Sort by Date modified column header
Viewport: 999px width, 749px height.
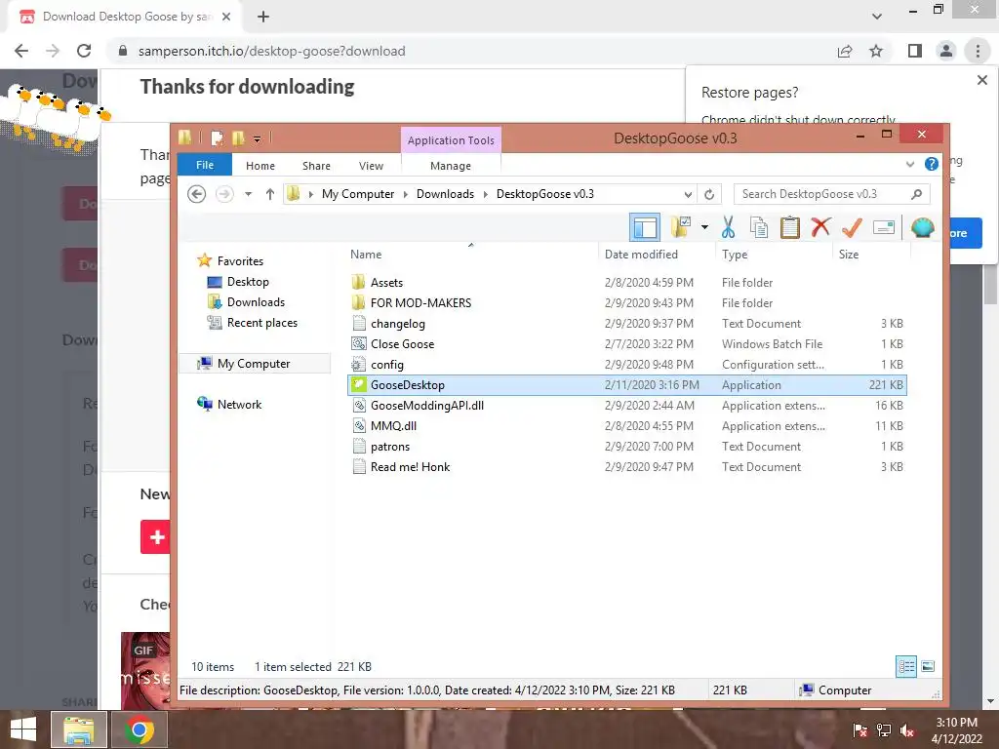(x=657, y=255)
